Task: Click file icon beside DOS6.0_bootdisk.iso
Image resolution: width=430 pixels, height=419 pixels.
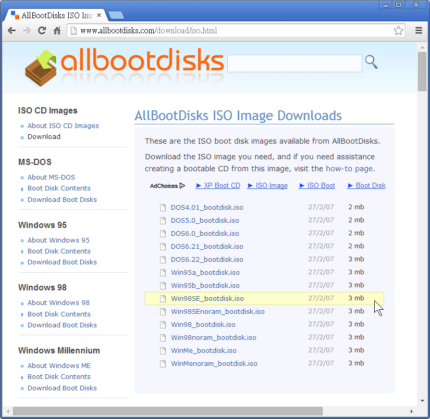Action: tap(163, 234)
